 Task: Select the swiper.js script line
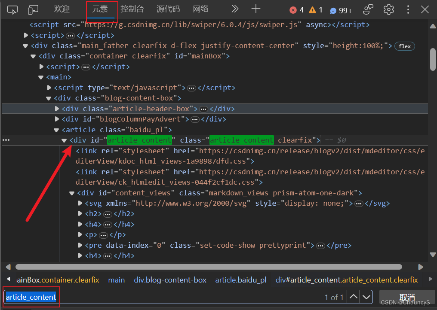(x=200, y=25)
